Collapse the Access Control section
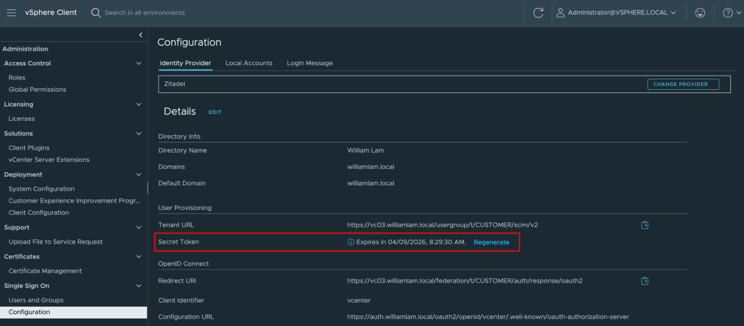Viewport: 744px width, 326px height. [138, 63]
